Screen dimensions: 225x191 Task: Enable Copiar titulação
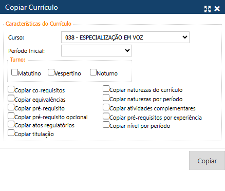[11, 133]
